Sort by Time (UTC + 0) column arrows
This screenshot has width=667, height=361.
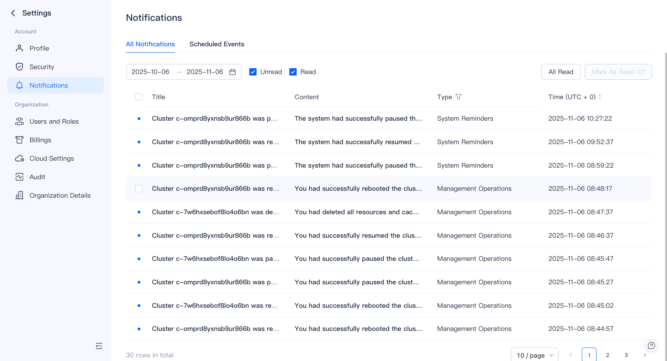pos(600,97)
